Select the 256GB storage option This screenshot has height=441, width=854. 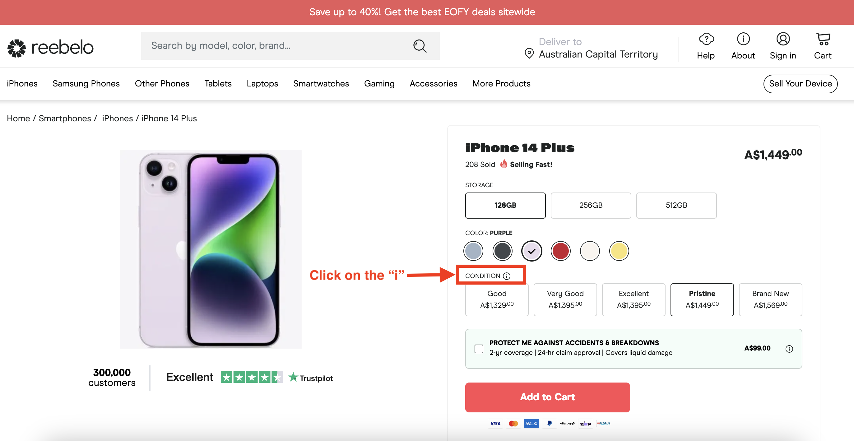pyautogui.click(x=591, y=205)
